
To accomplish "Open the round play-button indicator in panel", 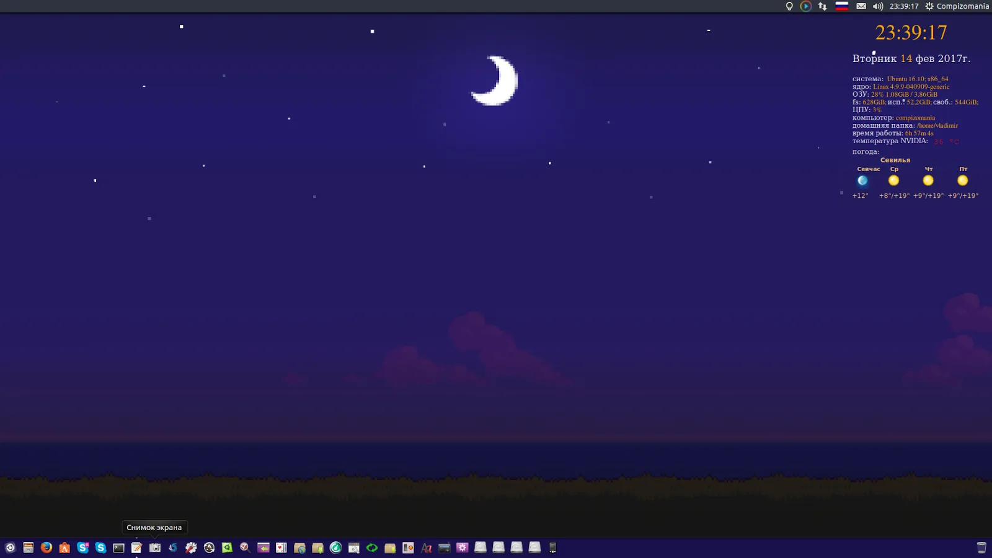I will click(805, 6).
